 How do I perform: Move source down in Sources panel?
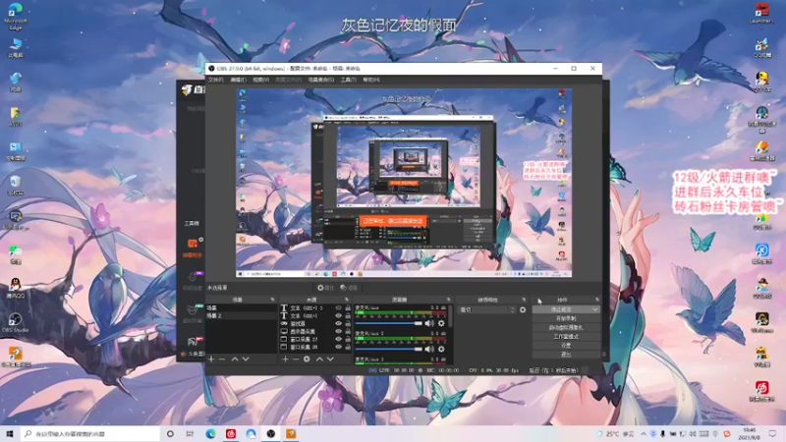pyautogui.click(x=330, y=359)
